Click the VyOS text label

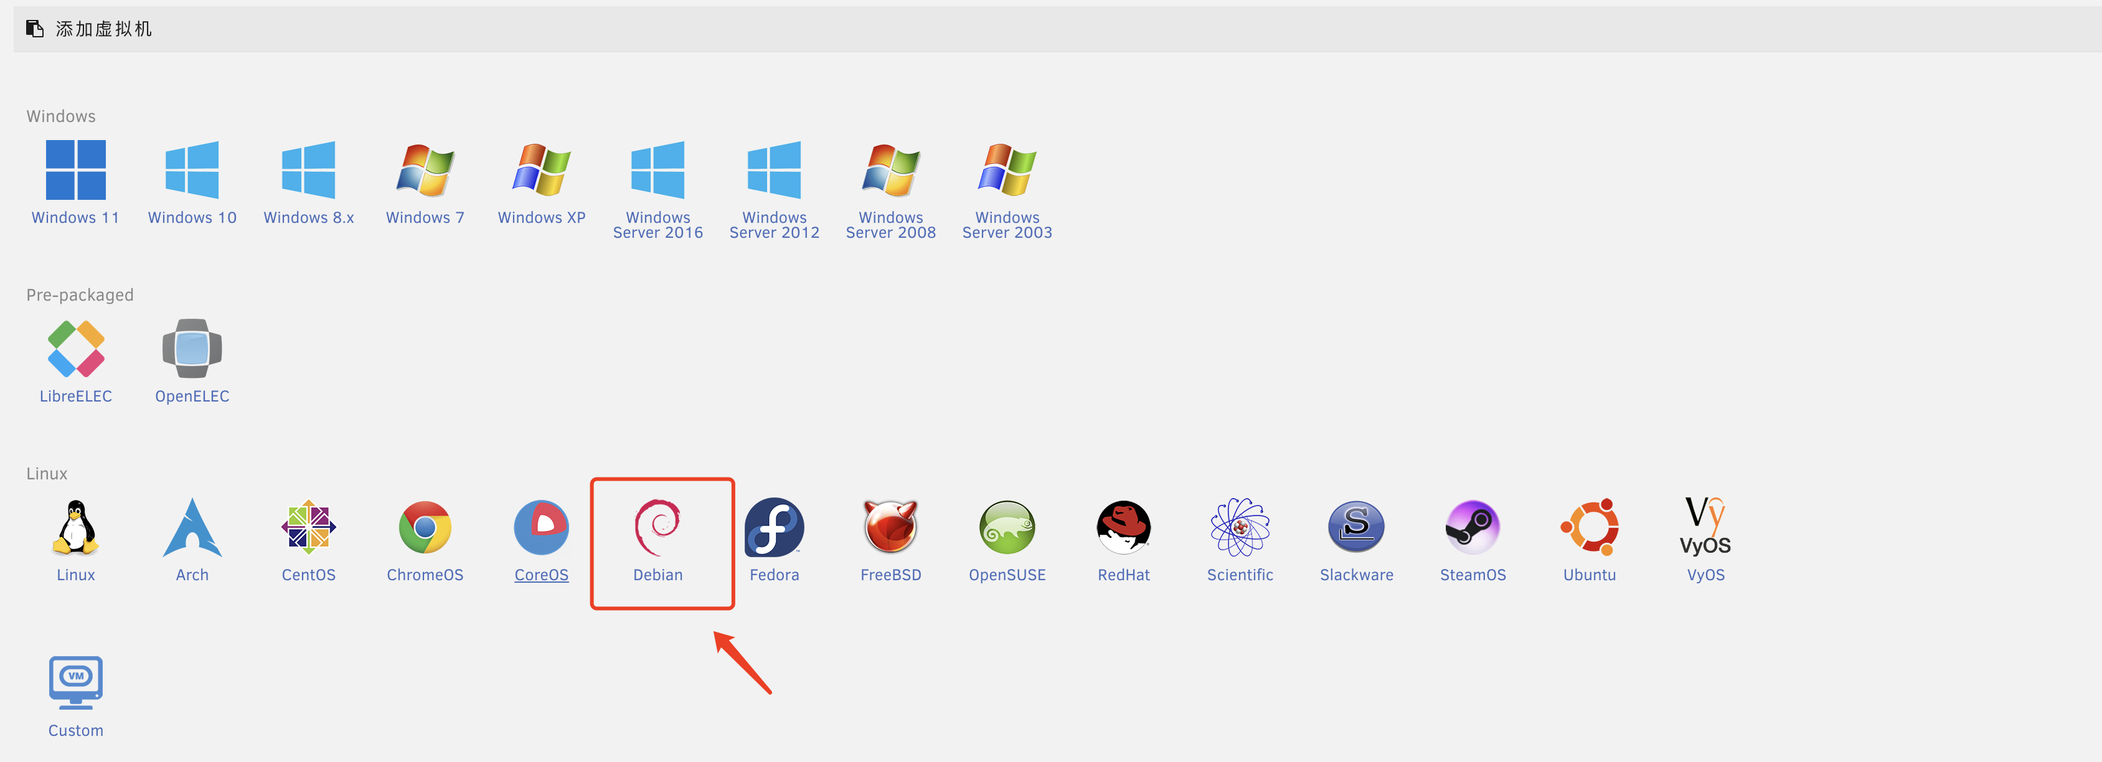pos(1705,575)
